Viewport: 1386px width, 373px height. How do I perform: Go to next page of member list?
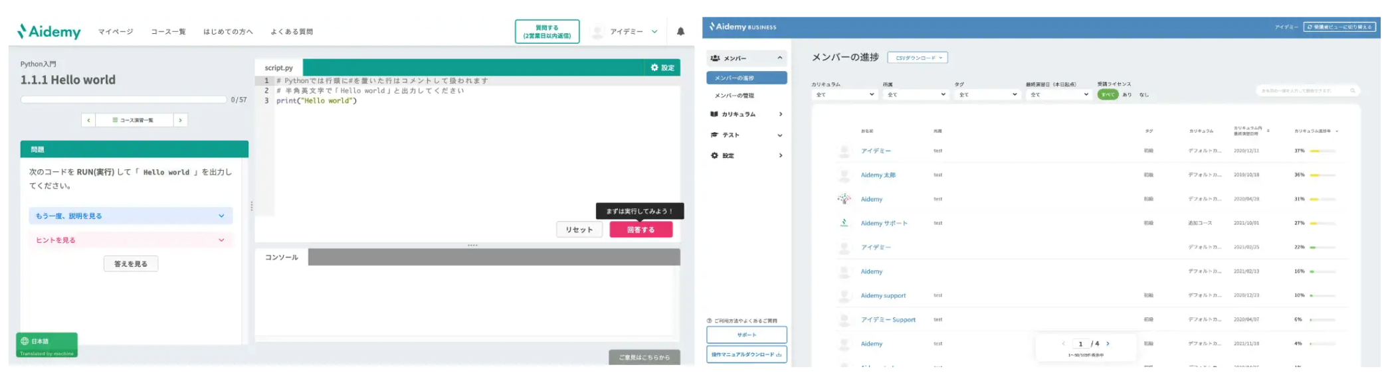1108,344
